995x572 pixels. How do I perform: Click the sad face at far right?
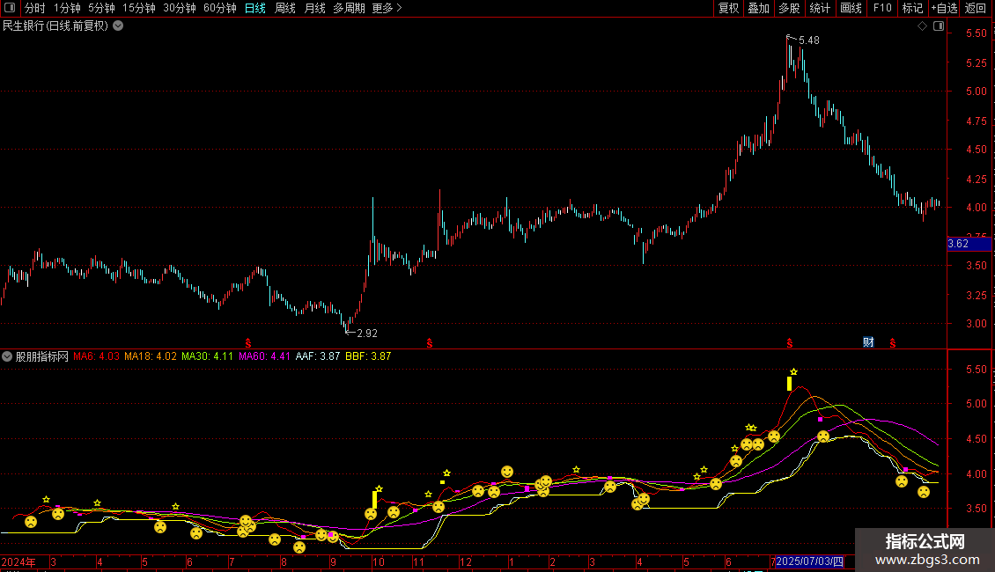point(924,492)
